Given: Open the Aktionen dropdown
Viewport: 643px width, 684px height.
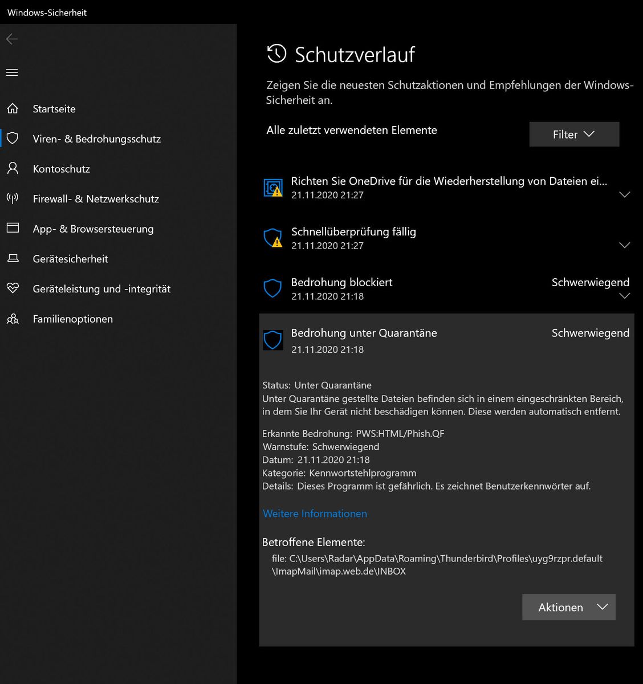Looking at the screenshot, I should coord(568,607).
